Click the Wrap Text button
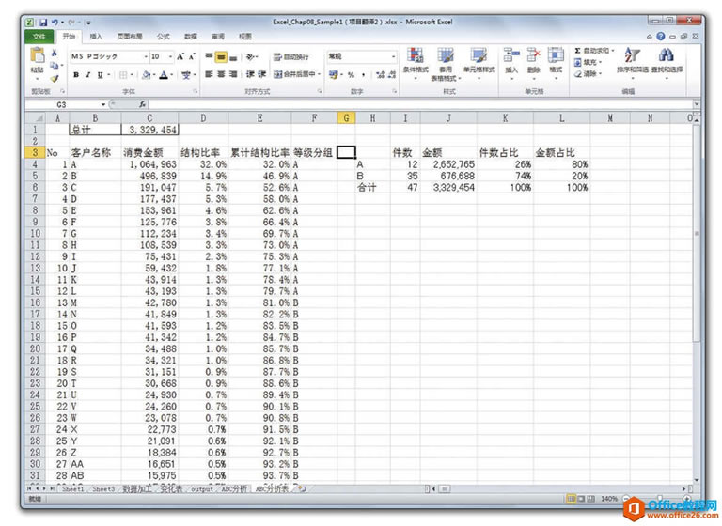 point(291,57)
